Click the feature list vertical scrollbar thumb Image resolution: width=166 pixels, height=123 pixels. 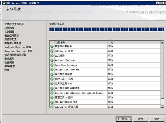162,71
